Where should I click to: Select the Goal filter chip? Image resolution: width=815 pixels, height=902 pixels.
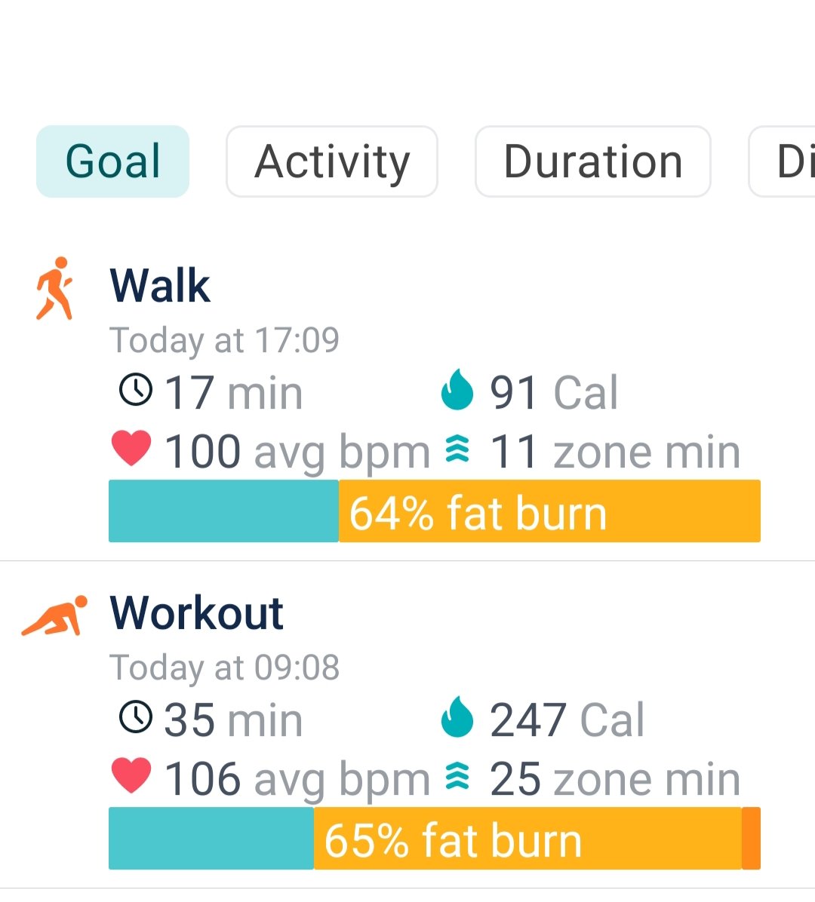113,161
